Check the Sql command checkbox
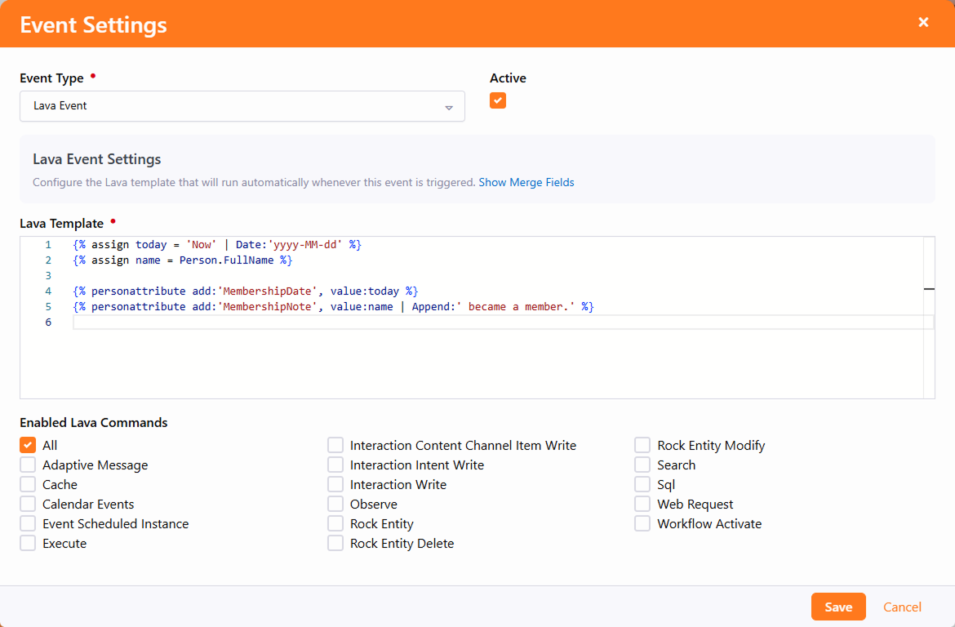The image size is (955, 627). (643, 484)
